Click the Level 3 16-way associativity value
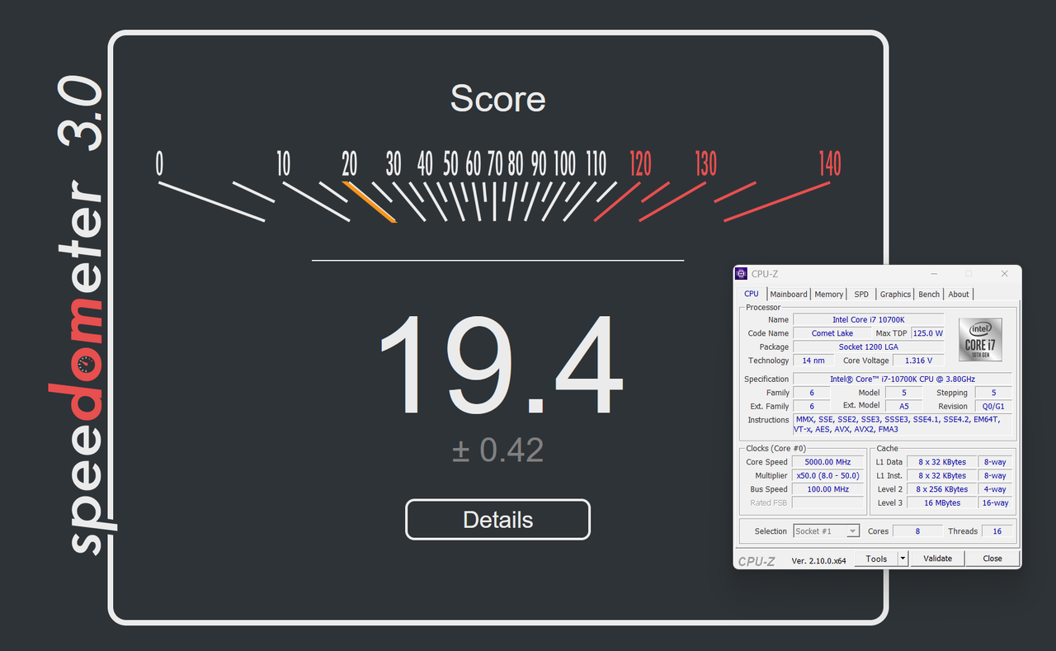Viewport: 1056px width, 651px height. [995, 502]
